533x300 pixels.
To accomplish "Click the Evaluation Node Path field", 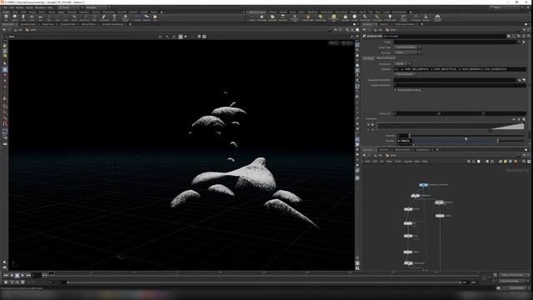I will (456, 80).
